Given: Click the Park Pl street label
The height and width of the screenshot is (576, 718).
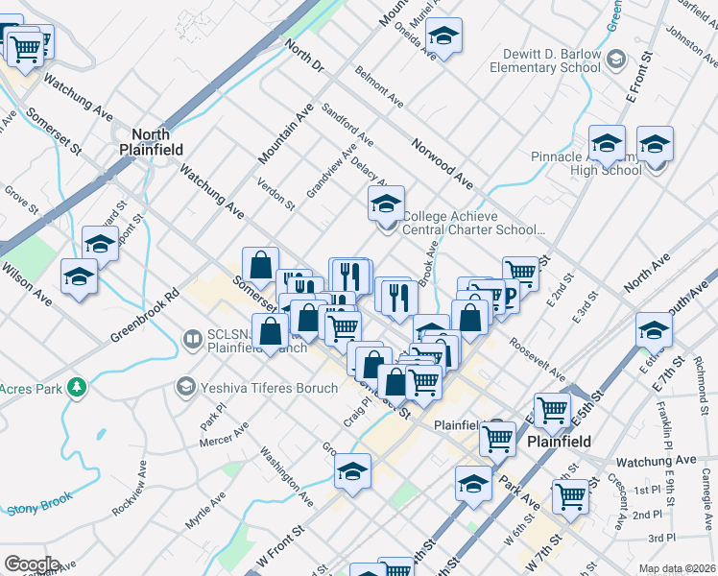Looking at the screenshot, I should (213, 417).
